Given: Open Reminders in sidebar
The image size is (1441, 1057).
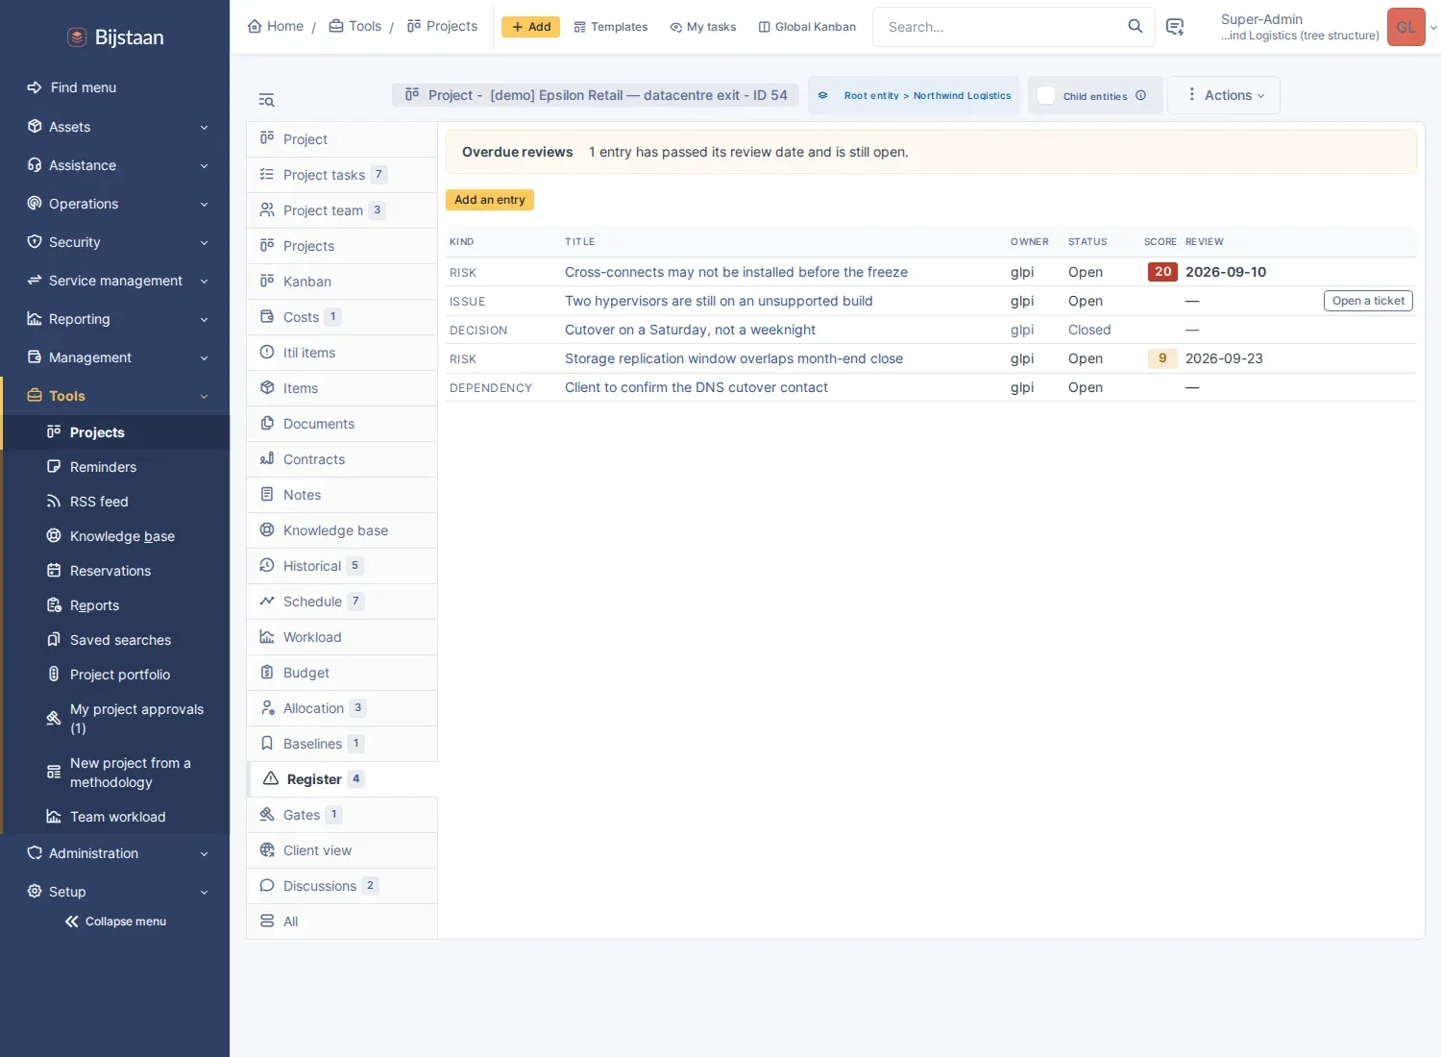Looking at the screenshot, I should pyautogui.click(x=115, y=467).
